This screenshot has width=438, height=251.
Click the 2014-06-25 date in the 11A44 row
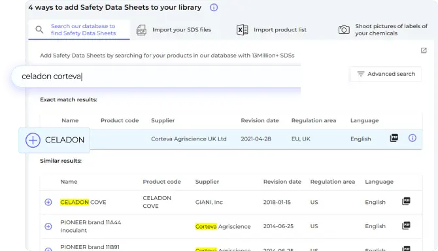pyautogui.click(x=278, y=226)
